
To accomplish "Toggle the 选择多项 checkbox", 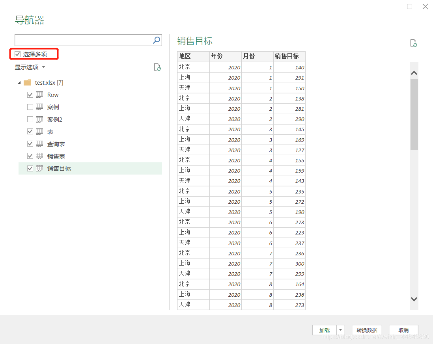I will [x=18, y=54].
